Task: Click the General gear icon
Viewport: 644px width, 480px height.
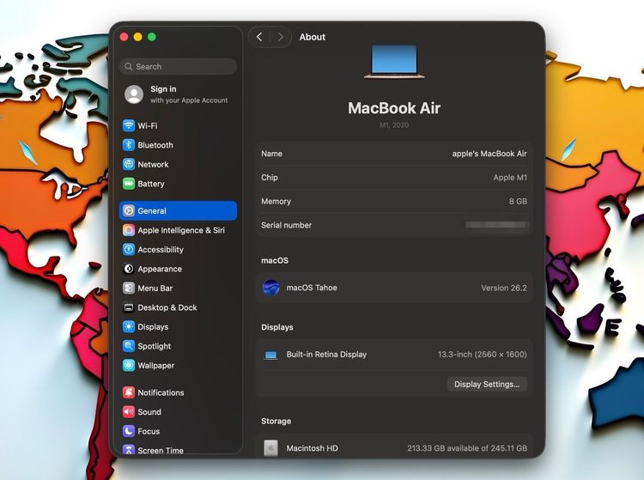Action: [129, 210]
